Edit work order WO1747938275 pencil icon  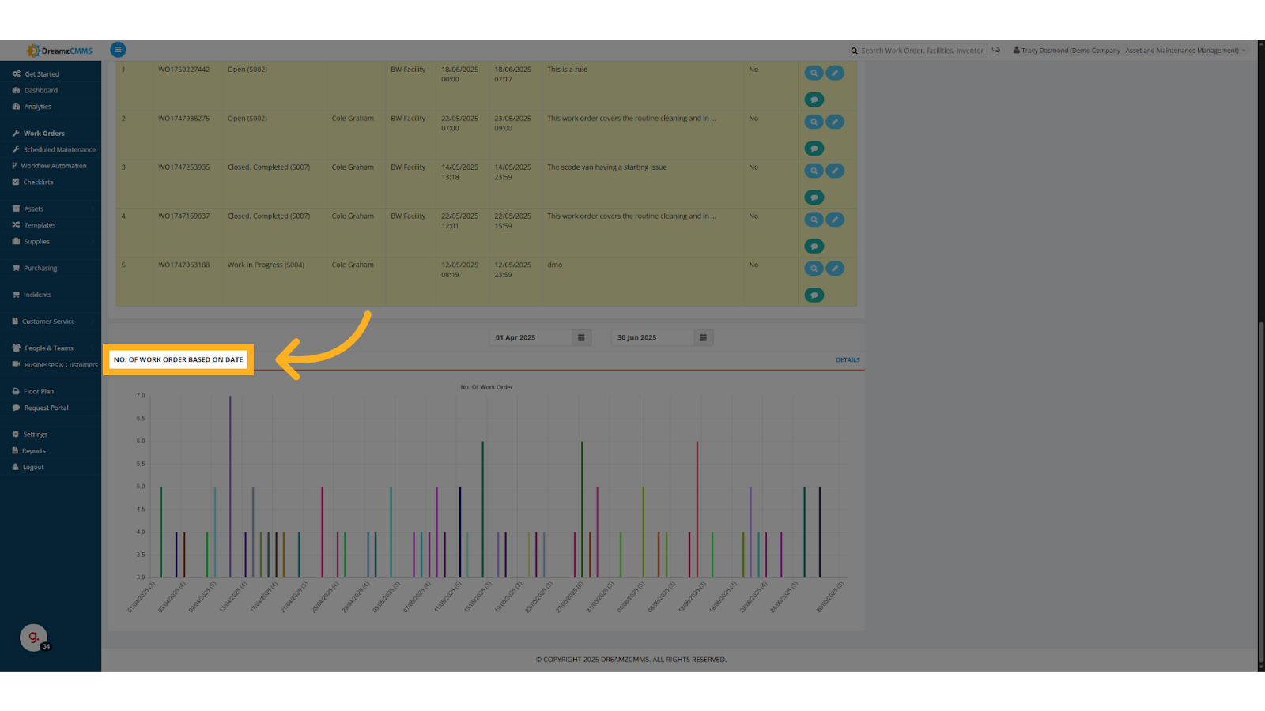[835, 122]
